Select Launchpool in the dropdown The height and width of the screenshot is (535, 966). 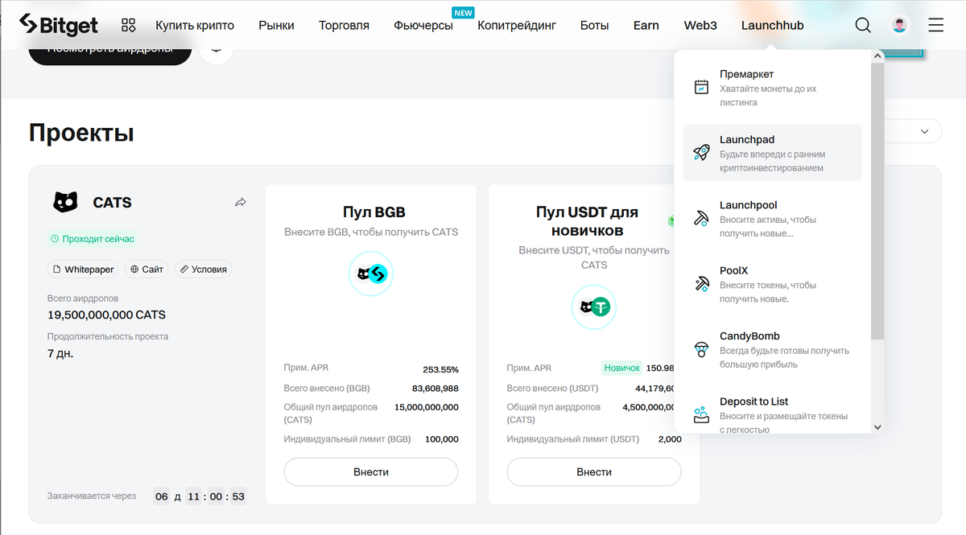click(772, 218)
